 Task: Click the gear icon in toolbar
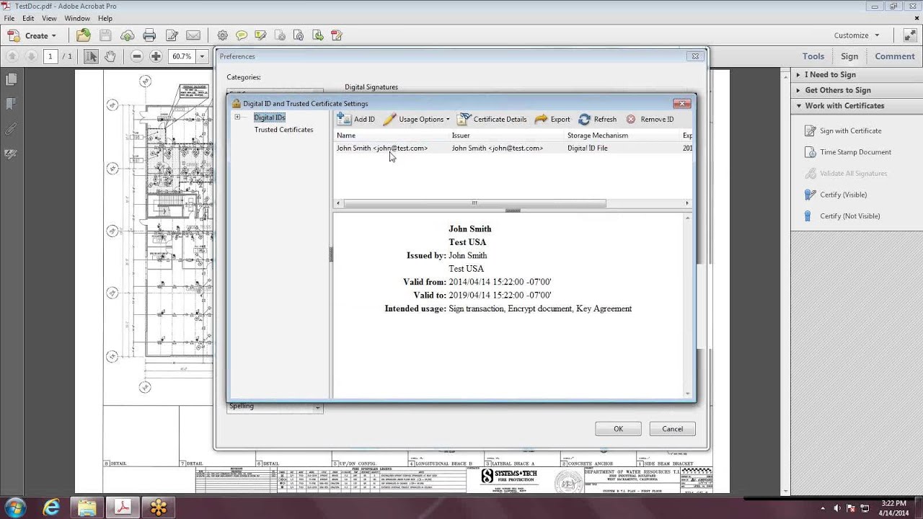pos(222,35)
